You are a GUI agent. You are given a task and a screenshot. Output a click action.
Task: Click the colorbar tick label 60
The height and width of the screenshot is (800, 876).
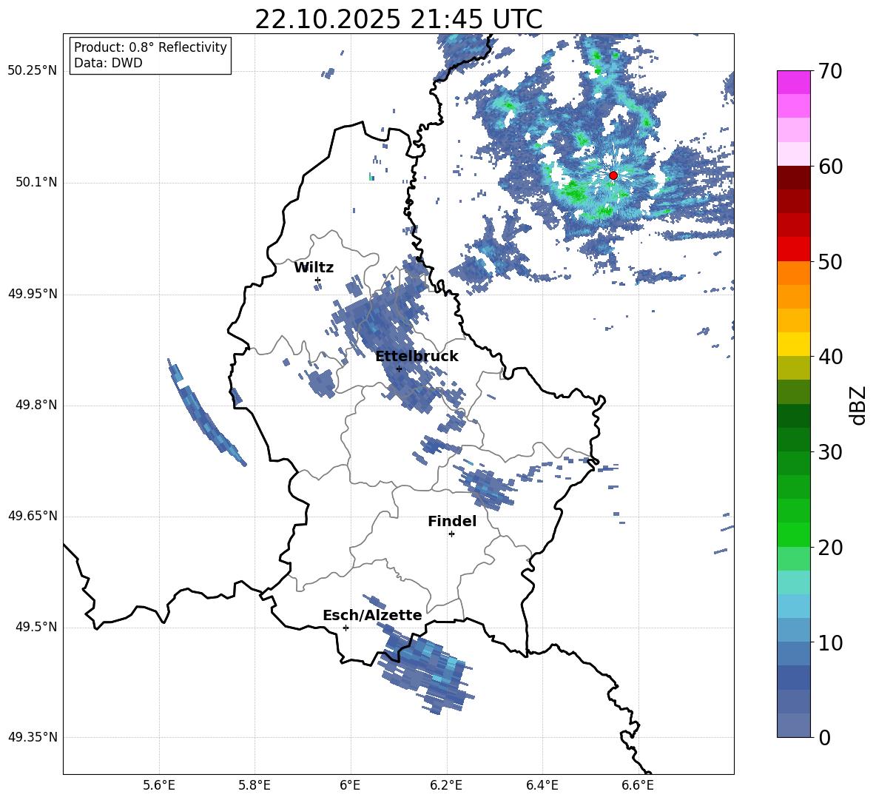[x=830, y=167]
